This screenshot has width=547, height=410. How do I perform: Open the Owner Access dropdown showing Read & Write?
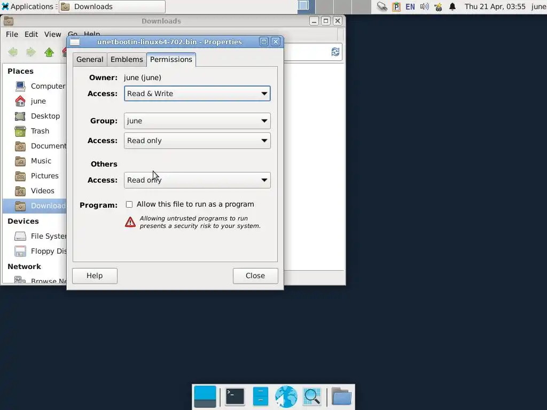pyautogui.click(x=197, y=93)
